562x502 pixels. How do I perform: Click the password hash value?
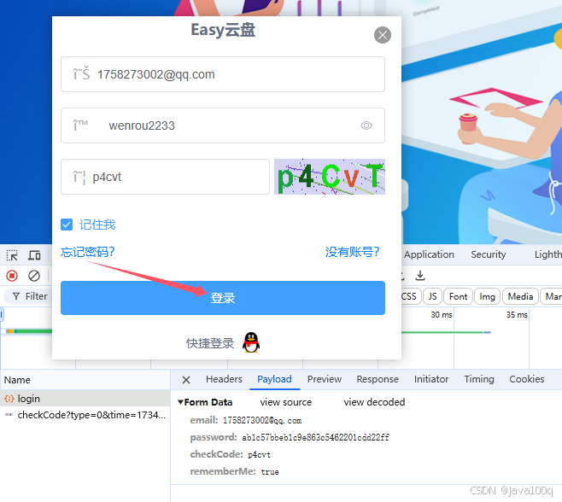click(x=315, y=437)
